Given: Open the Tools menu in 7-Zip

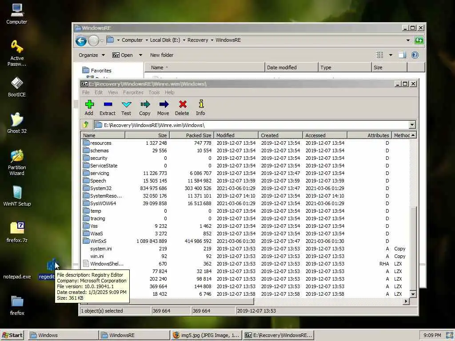Looking at the screenshot, I should coord(154,92).
